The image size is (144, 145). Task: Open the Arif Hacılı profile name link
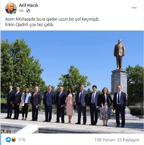coord(28,5)
